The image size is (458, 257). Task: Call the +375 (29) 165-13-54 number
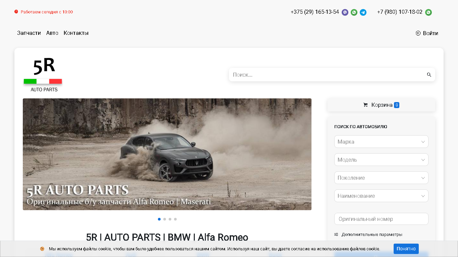(x=315, y=12)
